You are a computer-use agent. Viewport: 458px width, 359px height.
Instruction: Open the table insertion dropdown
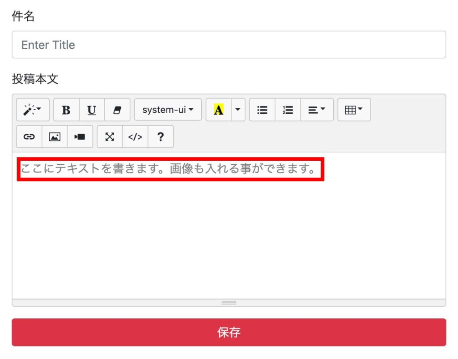point(354,110)
